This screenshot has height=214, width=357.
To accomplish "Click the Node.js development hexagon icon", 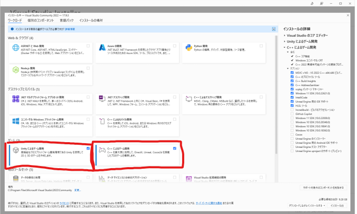I will (16, 70).
